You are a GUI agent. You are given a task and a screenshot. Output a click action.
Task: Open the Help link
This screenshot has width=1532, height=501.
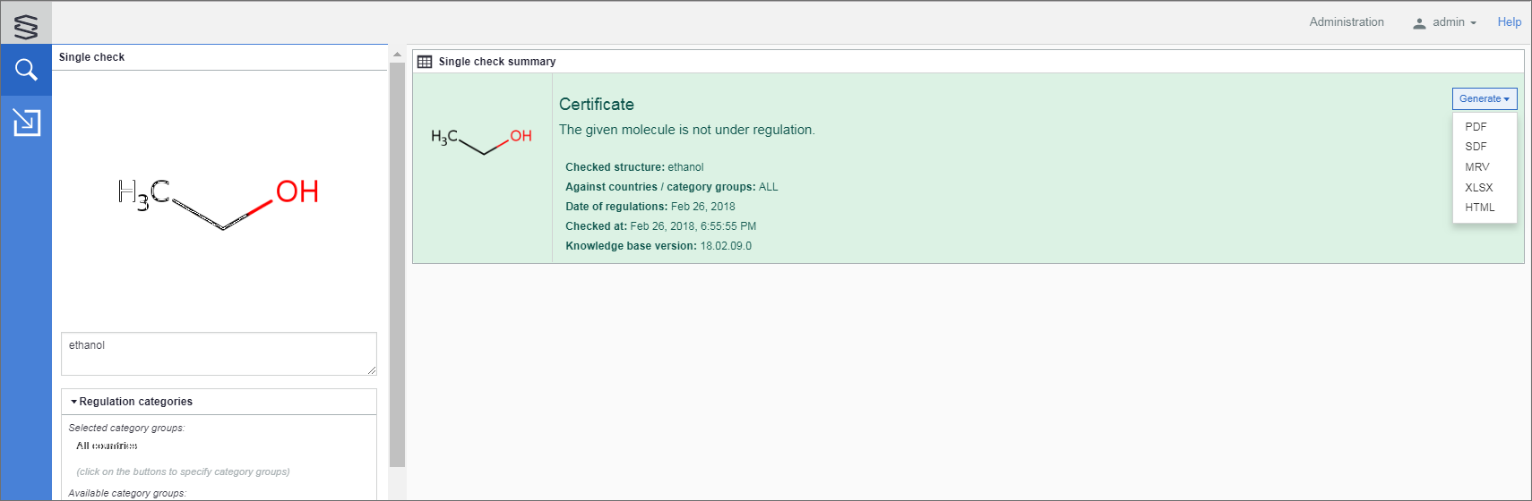point(1509,22)
